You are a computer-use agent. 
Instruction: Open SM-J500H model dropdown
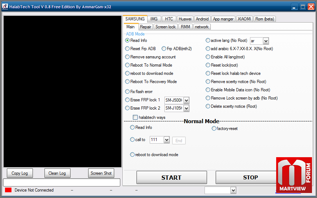(x=186, y=100)
